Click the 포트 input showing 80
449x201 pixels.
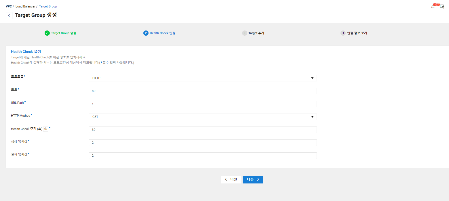pyautogui.click(x=202, y=91)
